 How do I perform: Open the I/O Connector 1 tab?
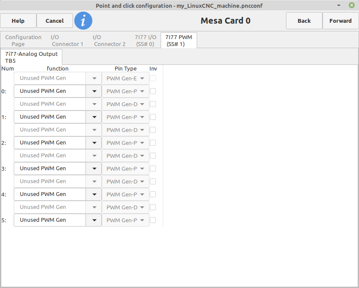[x=67, y=40]
